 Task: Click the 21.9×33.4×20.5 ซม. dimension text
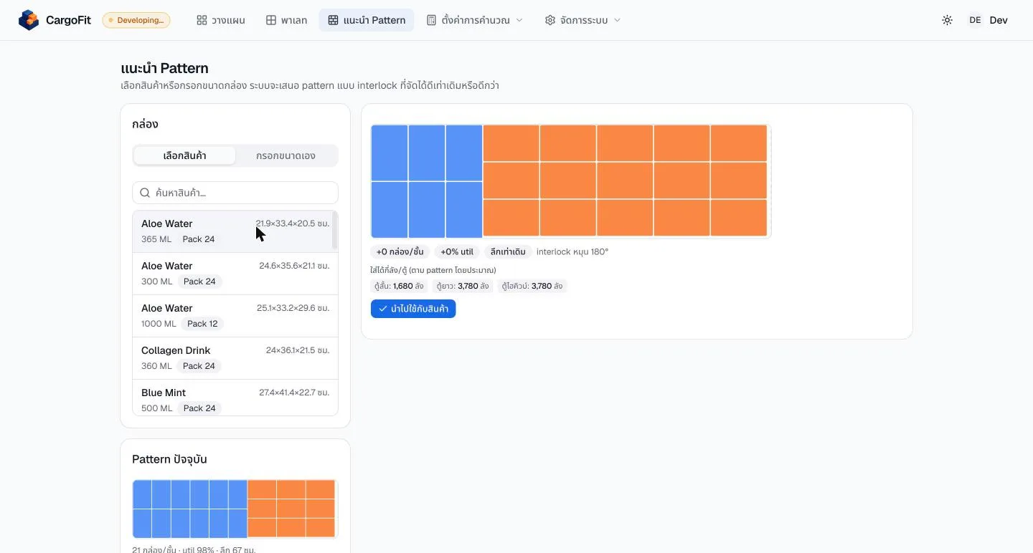pos(293,223)
